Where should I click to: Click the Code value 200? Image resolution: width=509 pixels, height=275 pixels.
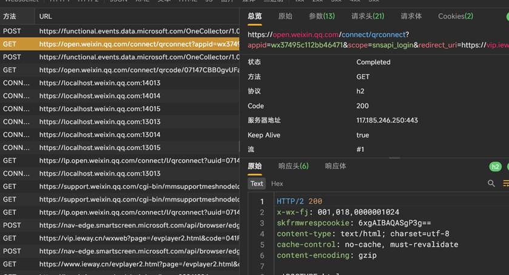[362, 106]
